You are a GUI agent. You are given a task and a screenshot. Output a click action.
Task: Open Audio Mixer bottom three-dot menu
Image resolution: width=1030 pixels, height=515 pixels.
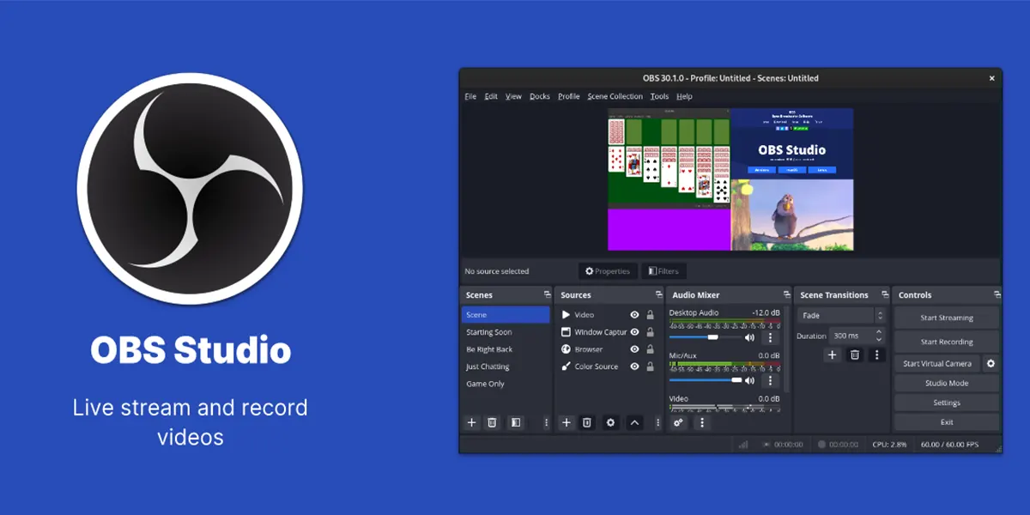[x=701, y=422]
